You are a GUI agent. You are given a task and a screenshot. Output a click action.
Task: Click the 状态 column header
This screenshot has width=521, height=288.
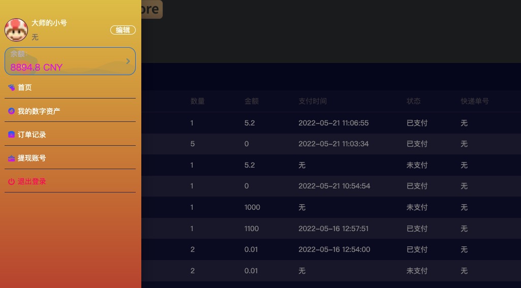tap(414, 101)
